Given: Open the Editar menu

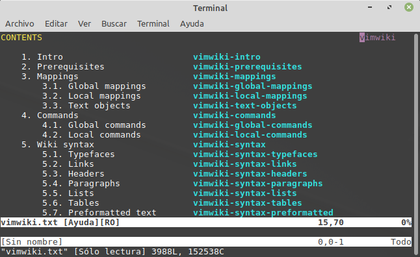Looking at the screenshot, I should click(56, 24).
